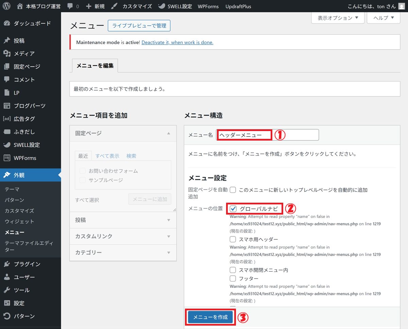Click the ライブプレビューで管理 button
This screenshot has height=329, width=408.
point(139,26)
